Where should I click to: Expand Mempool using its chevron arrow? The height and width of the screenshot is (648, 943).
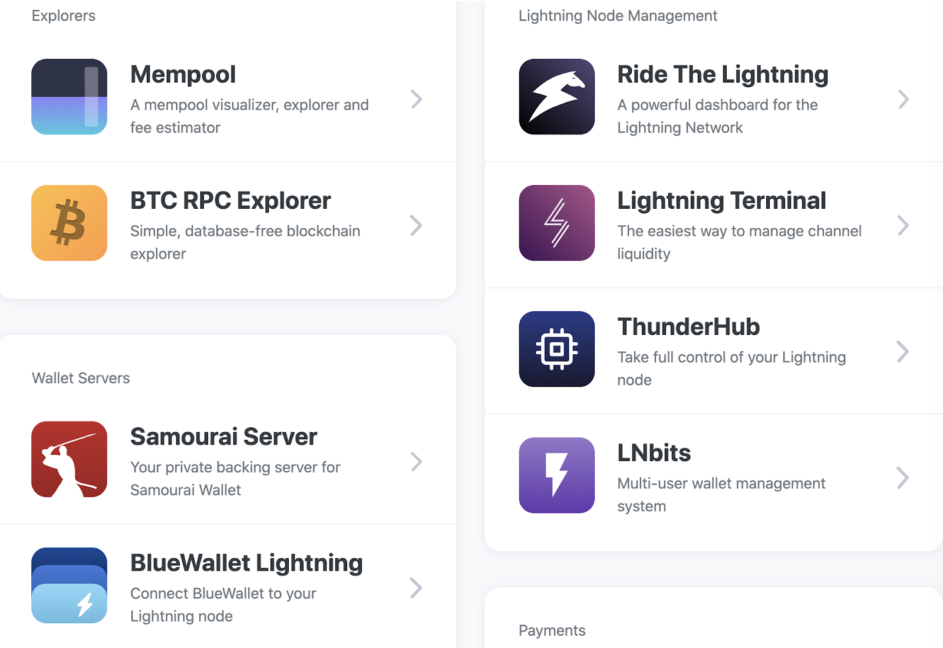[x=416, y=99]
